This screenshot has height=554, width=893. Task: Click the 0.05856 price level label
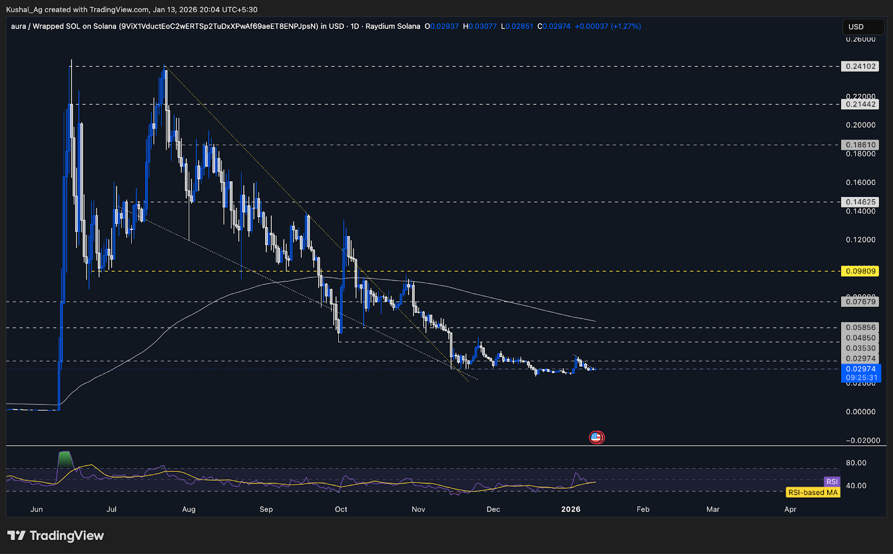[x=860, y=327]
